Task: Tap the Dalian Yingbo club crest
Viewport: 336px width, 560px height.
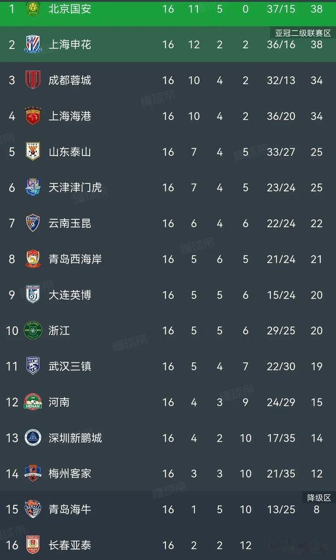Action: pos(33,294)
